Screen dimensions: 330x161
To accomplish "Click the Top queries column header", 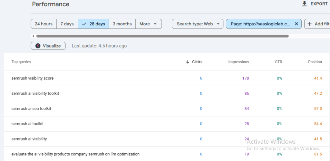I will pyautogui.click(x=21, y=62).
